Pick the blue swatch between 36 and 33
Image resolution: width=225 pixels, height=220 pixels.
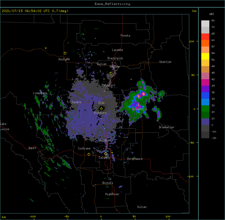[205, 95]
